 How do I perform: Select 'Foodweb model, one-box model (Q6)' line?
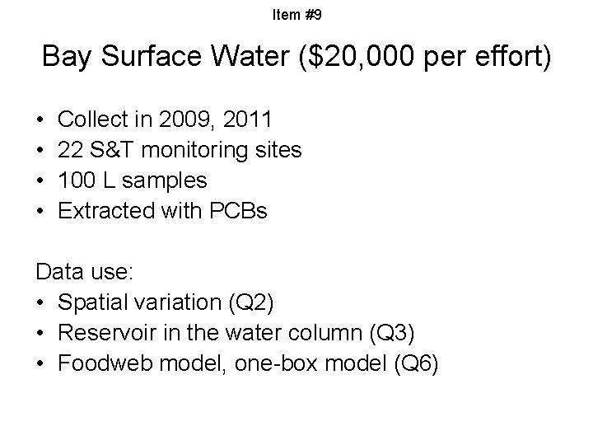[x=248, y=363]
